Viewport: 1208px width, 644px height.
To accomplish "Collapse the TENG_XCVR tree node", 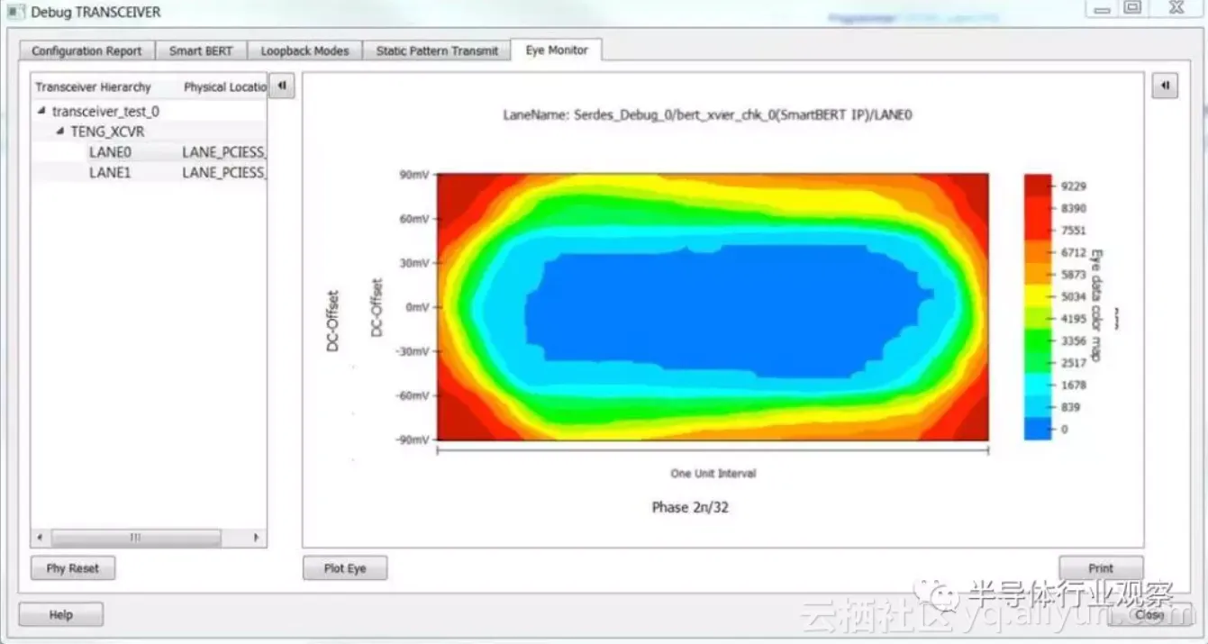I will pyautogui.click(x=60, y=132).
